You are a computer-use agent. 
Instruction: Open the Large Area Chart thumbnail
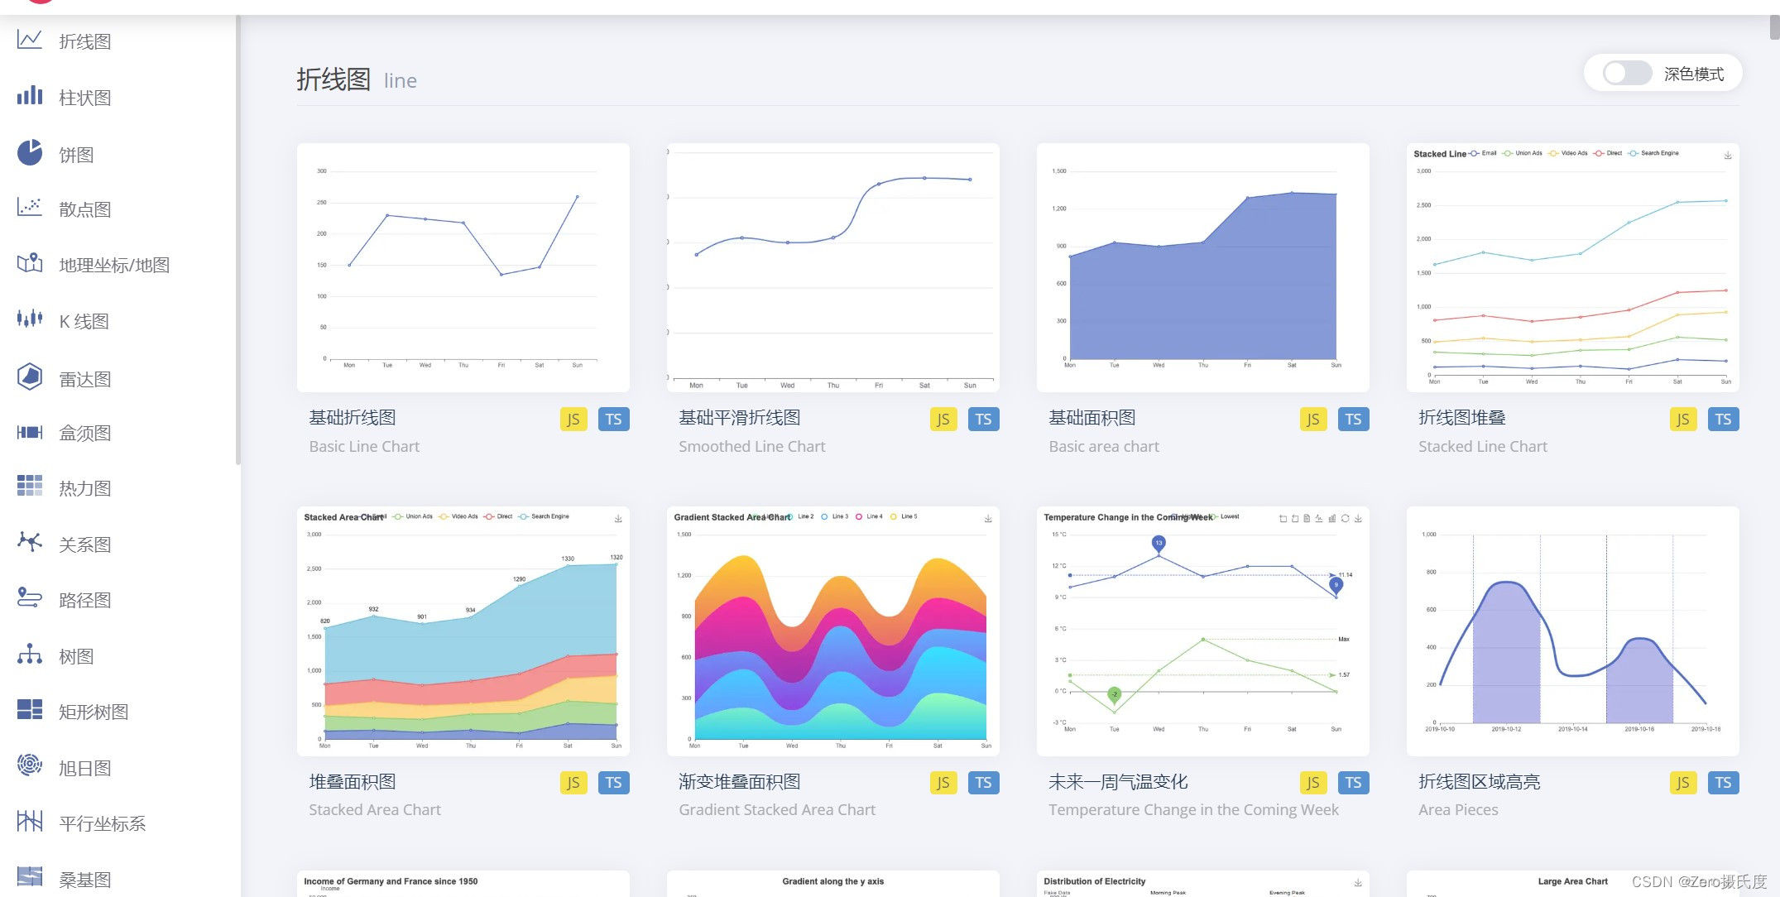(1573, 884)
